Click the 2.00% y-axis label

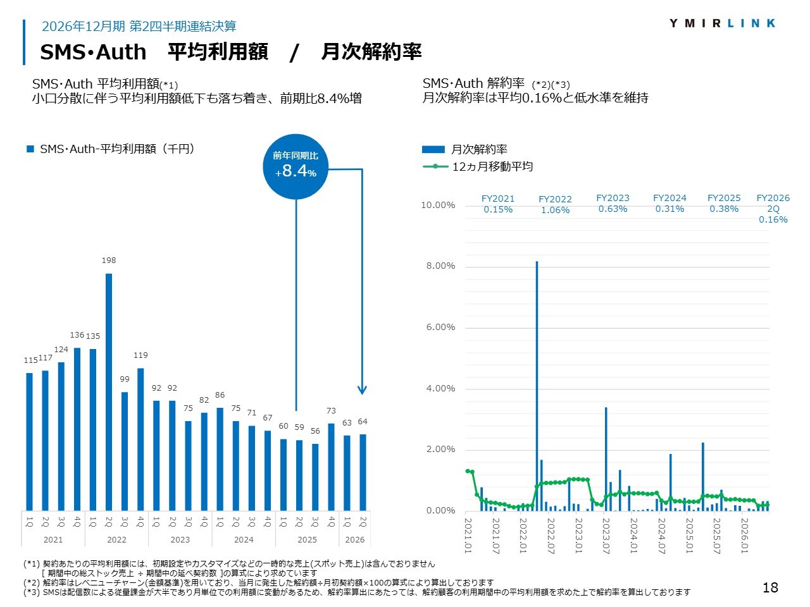click(440, 450)
